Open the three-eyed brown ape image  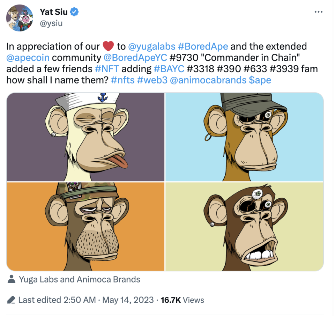point(244,226)
